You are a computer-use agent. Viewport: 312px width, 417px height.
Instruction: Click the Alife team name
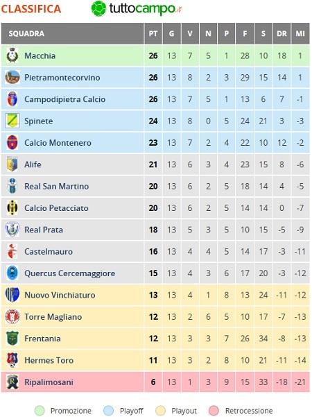(x=33, y=164)
